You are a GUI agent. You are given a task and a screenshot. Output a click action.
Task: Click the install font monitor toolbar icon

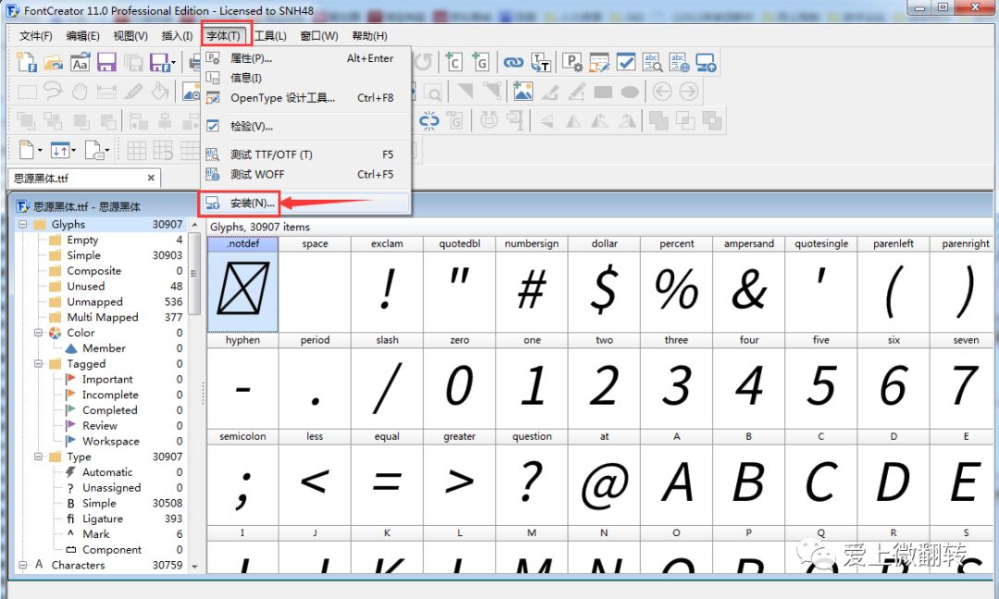click(706, 62)
